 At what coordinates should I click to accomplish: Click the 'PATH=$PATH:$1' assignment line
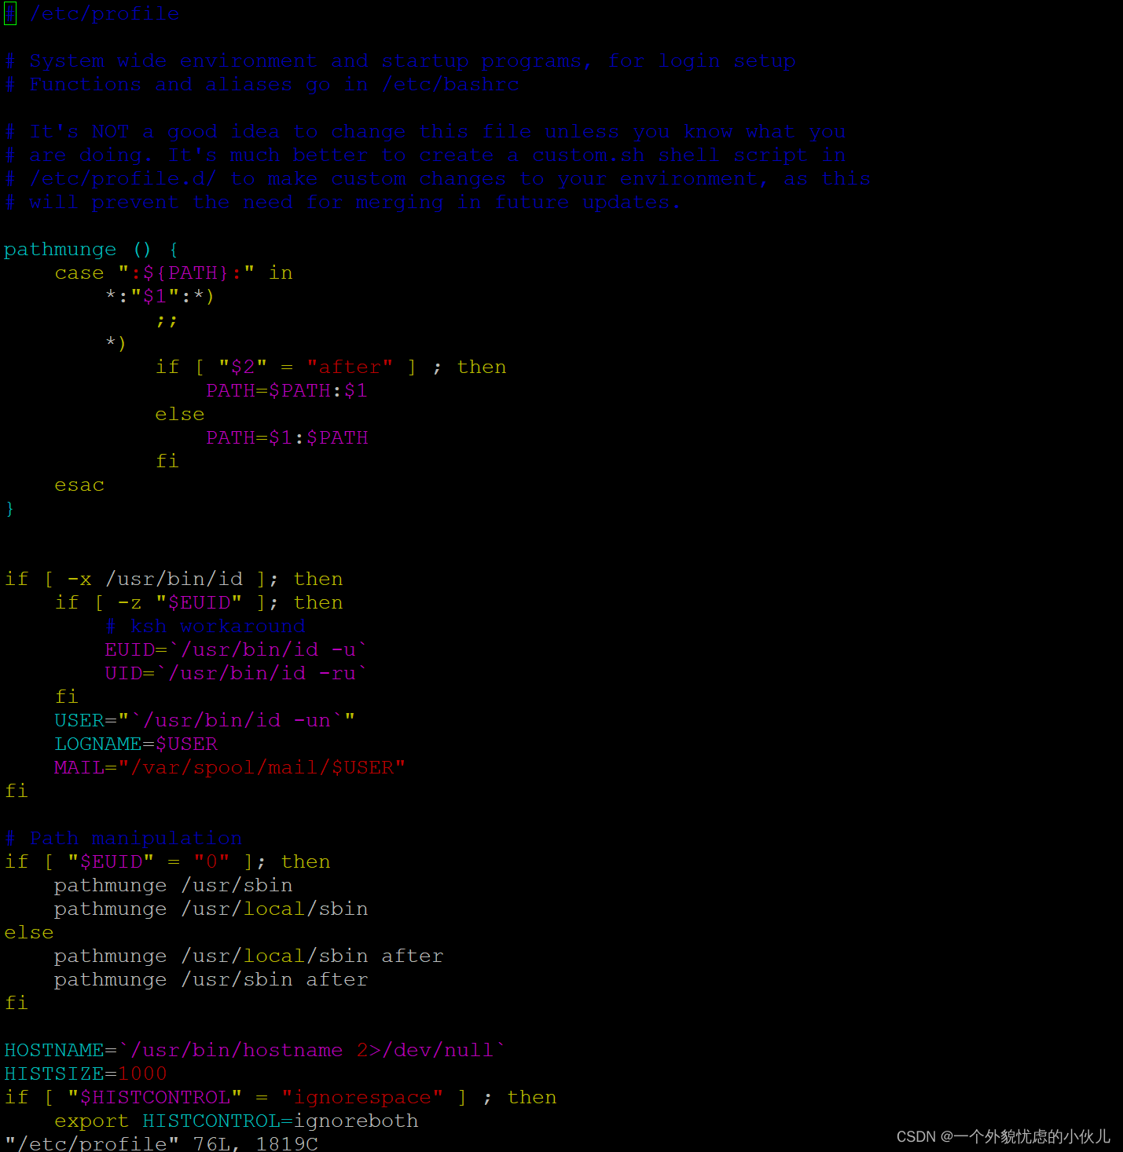tap(287, 391)
